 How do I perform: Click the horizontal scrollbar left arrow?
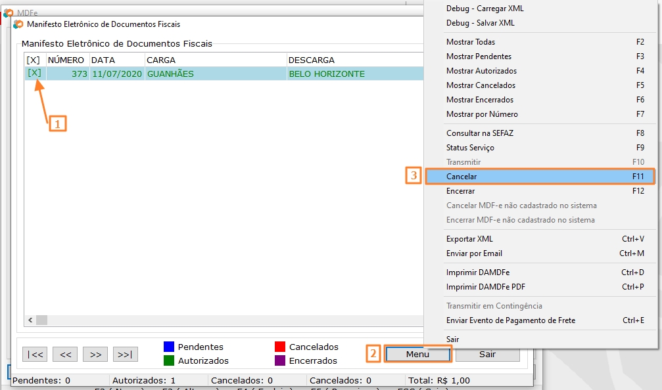coord(30,320)
